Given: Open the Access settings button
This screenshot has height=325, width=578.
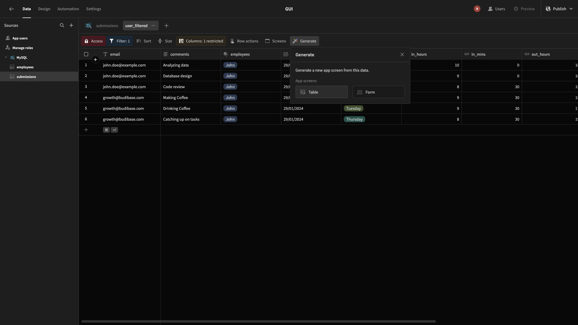Looking at the screenshot, I should click(x=93, y=41).
